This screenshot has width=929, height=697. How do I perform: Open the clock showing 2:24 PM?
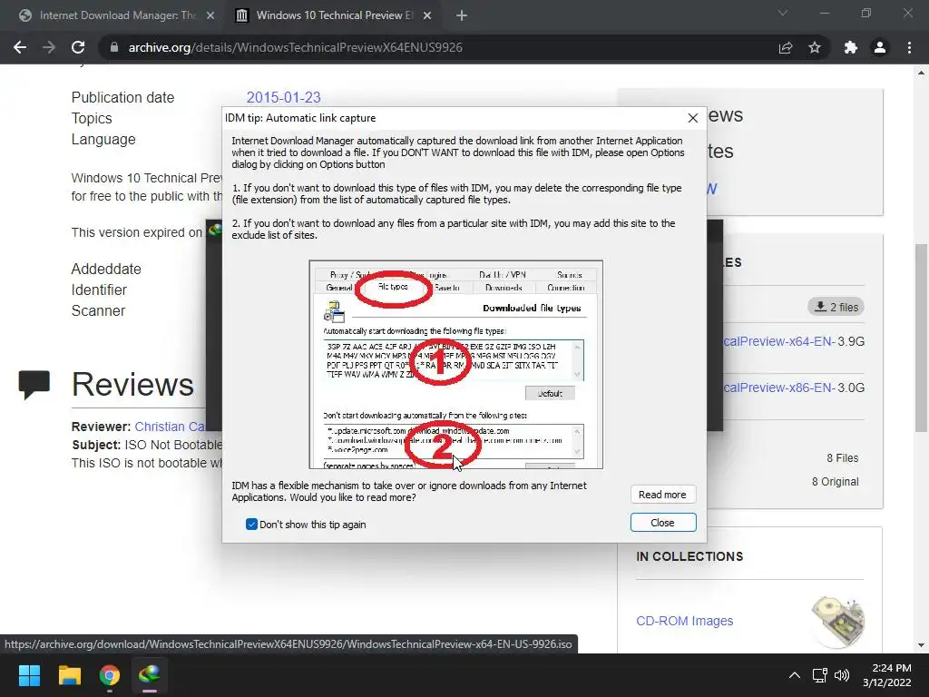pos(887,675)
